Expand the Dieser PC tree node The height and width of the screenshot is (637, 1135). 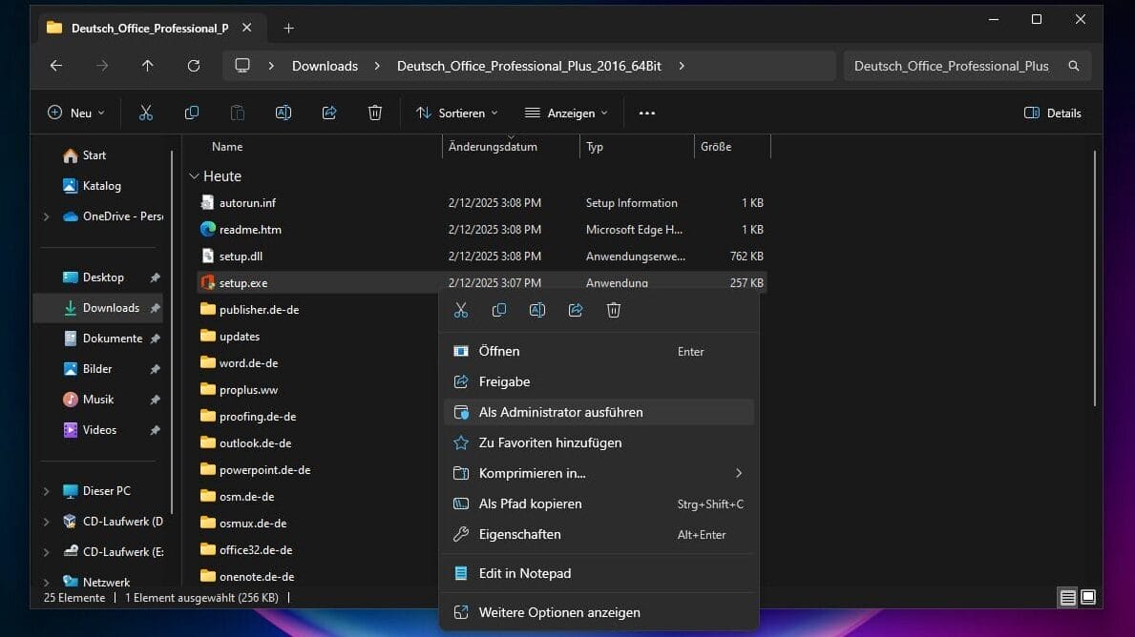click(x=46, y=491)
